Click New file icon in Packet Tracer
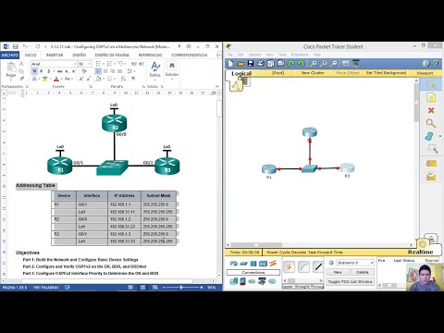Viewport: 444px width, 333px height. point(230,64)
